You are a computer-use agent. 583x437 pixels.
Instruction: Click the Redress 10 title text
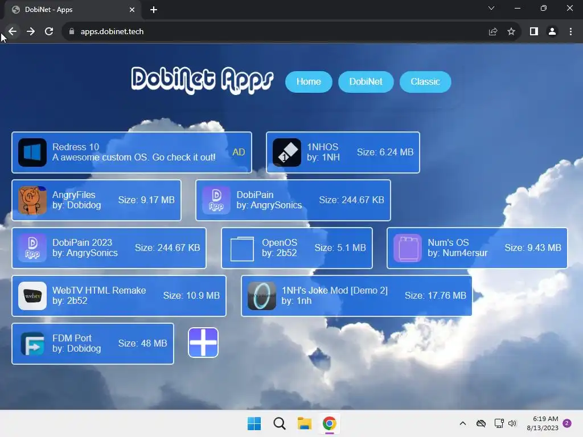click(76, 147)
